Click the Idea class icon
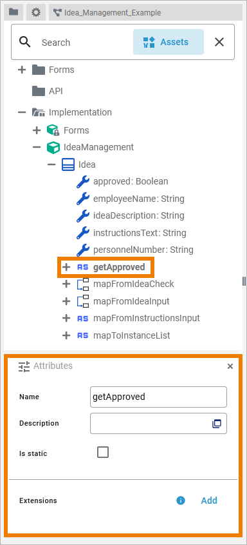247x545 pixels. 68,164
